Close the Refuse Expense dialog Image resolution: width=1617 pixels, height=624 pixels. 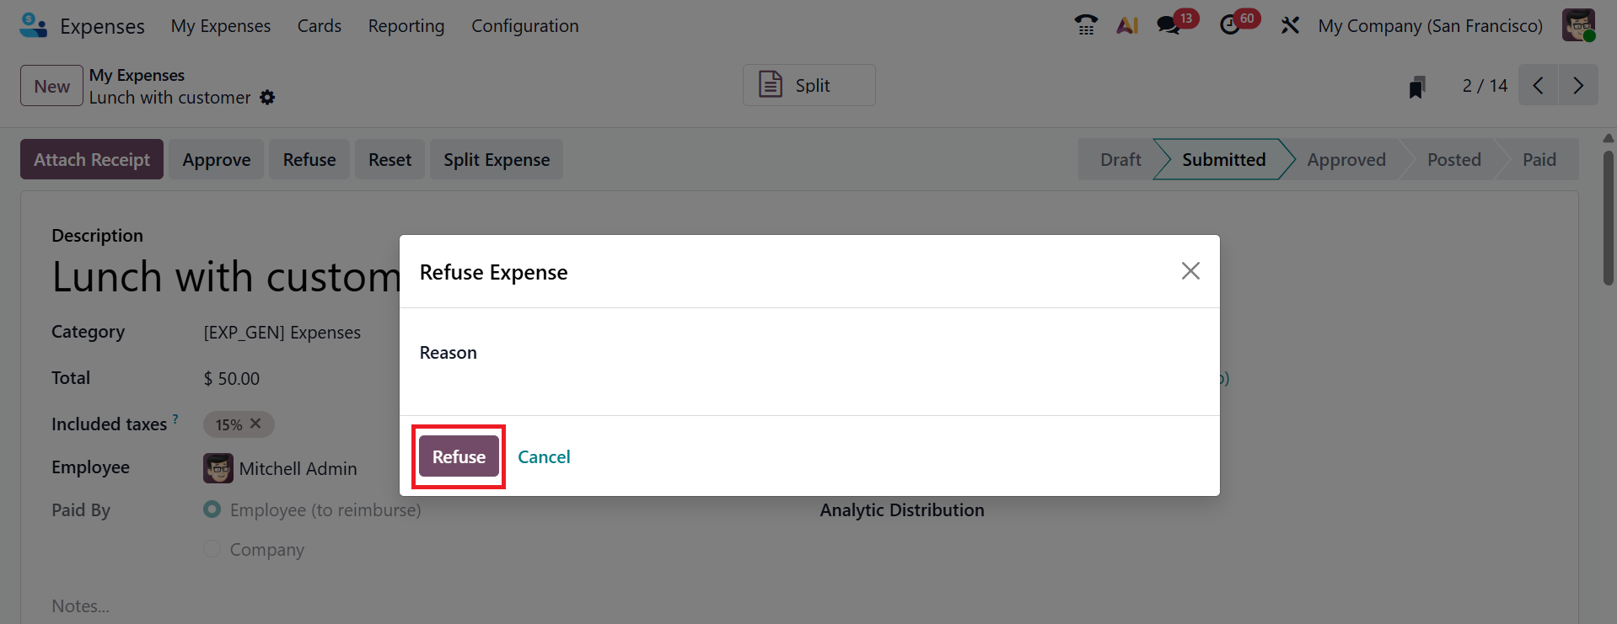1190,270
